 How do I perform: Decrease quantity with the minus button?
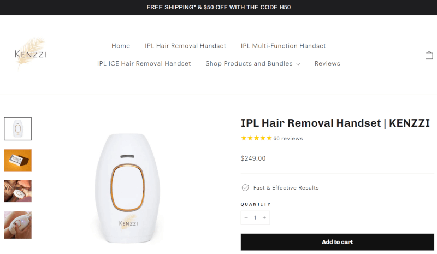246,217
